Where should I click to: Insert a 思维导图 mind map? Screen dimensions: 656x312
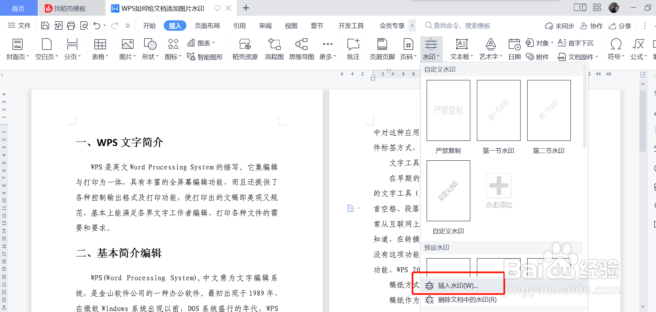pyautogui.click(x=302, y=49)
